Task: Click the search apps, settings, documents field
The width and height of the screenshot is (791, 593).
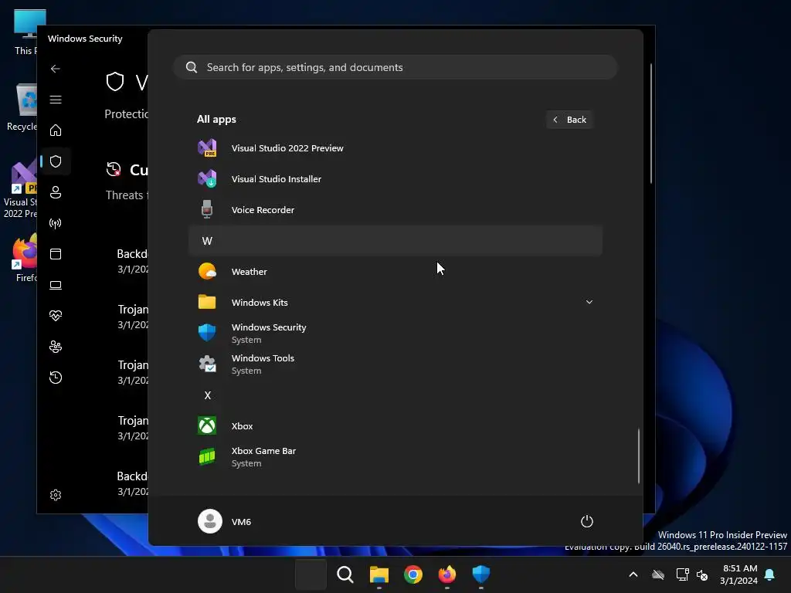Action: (x=395, y=67)
